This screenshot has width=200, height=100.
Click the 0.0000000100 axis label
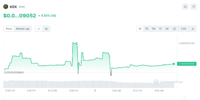pos(187,43)
